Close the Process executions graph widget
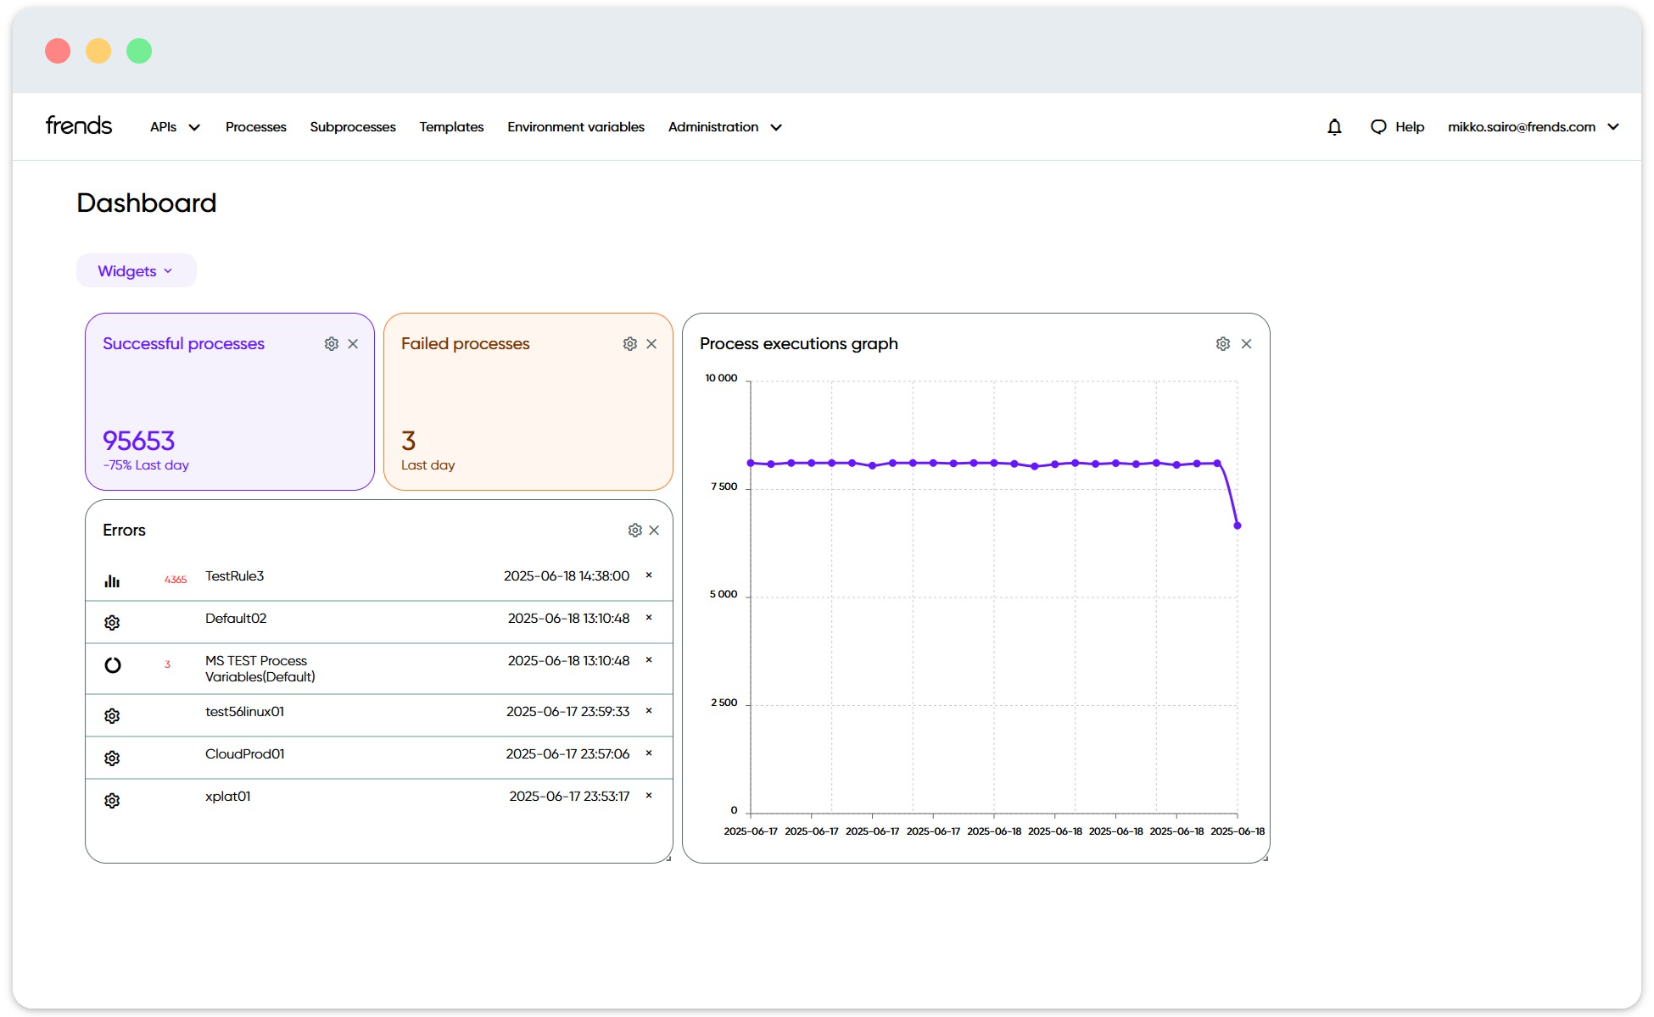This screenshot has height=1017, width=1654. 1247,344
